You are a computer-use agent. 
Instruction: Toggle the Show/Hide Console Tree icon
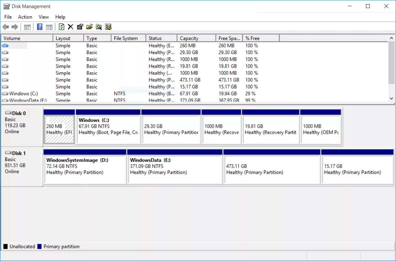[x=27, y=27]
